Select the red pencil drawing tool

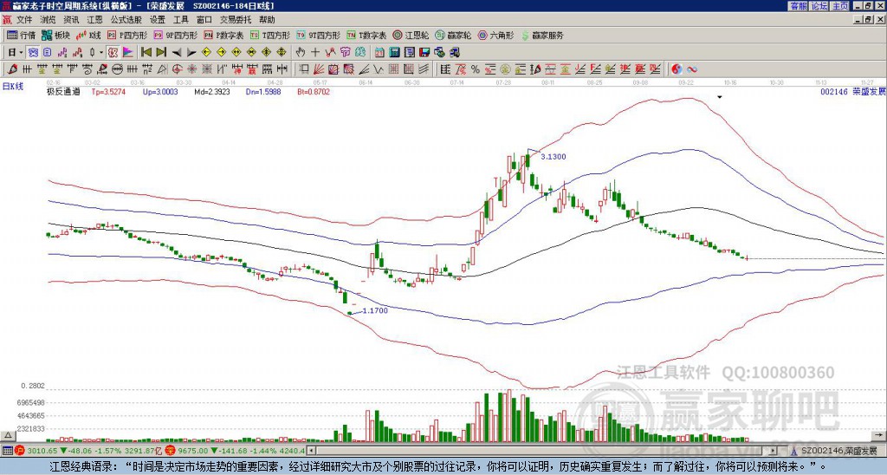[12, 69]
